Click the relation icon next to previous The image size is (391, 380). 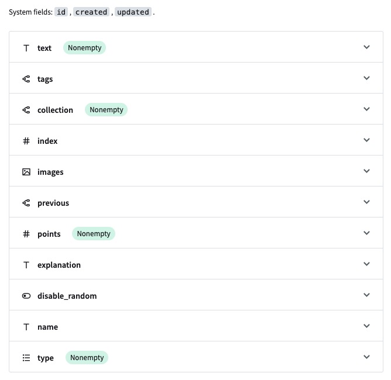[x=26, y=203]
